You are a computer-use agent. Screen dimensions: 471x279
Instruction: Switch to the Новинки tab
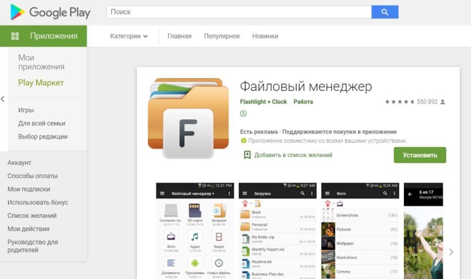point(265,36)
